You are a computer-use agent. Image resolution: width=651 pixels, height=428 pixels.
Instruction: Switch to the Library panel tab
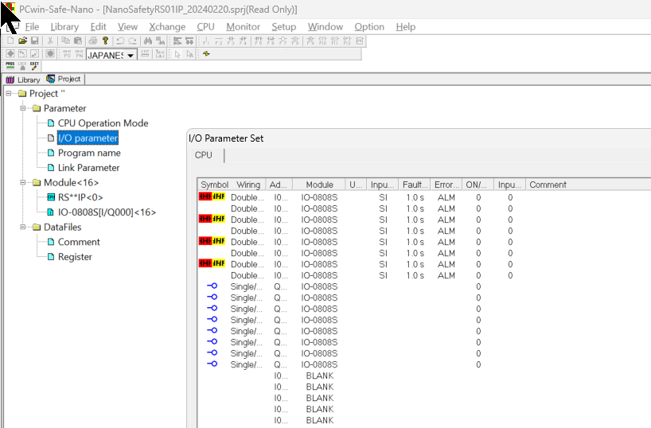[x=23, y=80]
